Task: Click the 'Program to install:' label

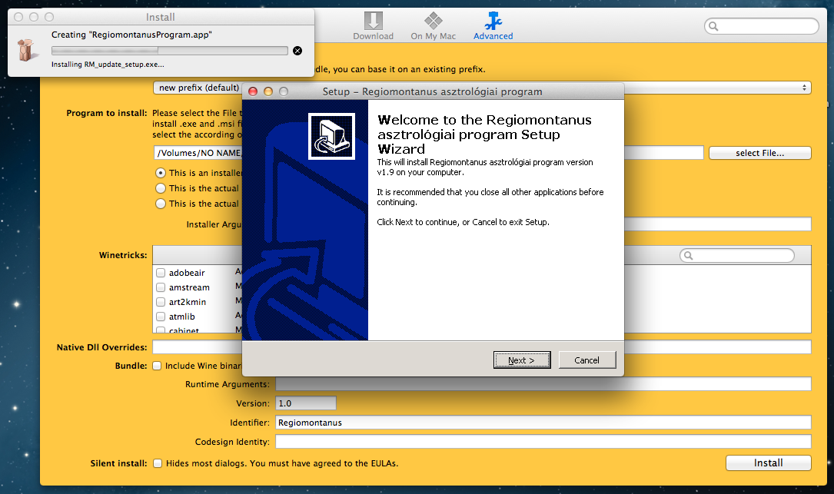Action: [106, 113]
